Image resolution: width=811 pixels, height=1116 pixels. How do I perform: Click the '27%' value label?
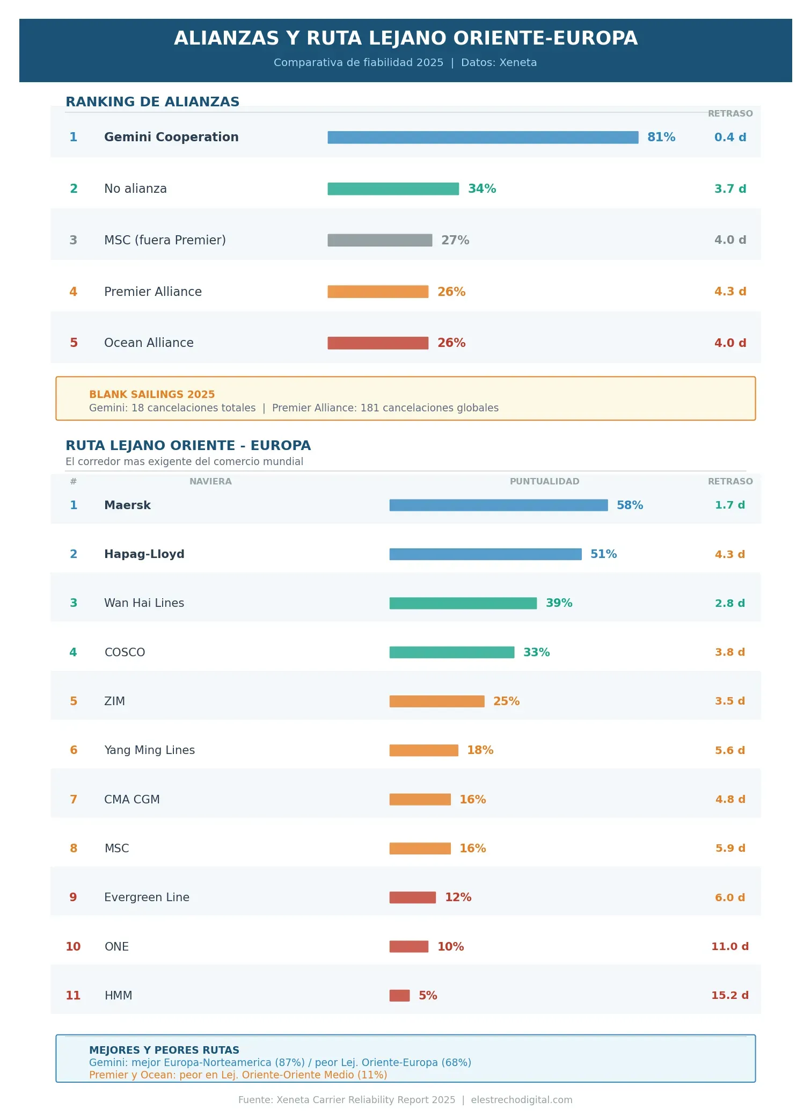point(455,240)
